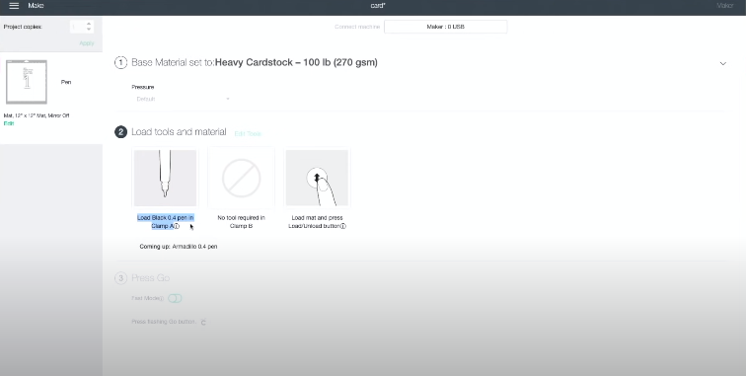Open the hamburger menu
The width and height of the screenshot is (746, 376).
[x=14, y=6]
